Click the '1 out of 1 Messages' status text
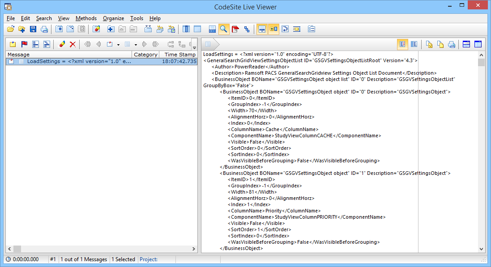 click(84, 259)
